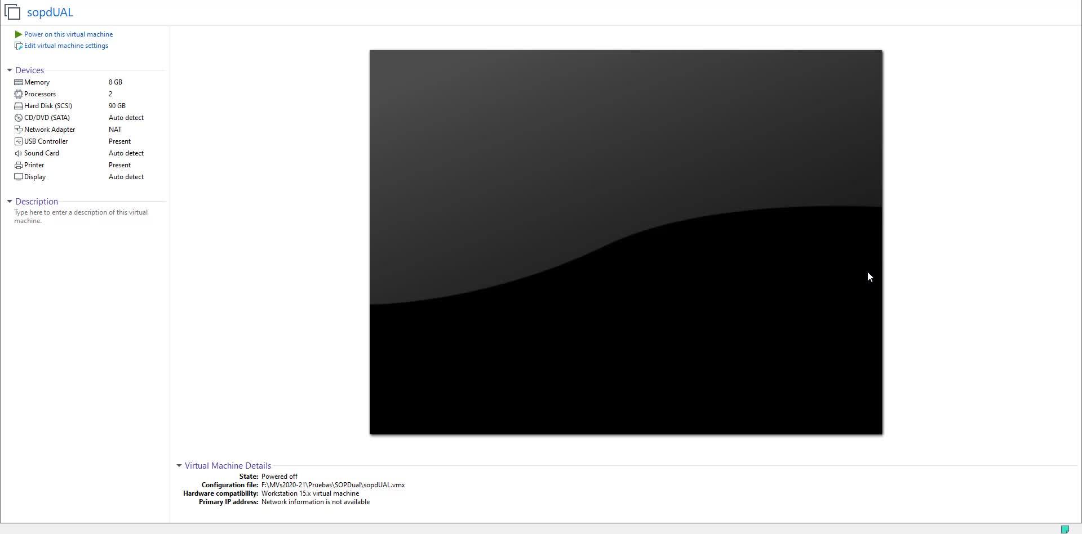Click the Display Auto detect value
The width and height of the screenshot is (1082, 534).
tap(126, 177)
